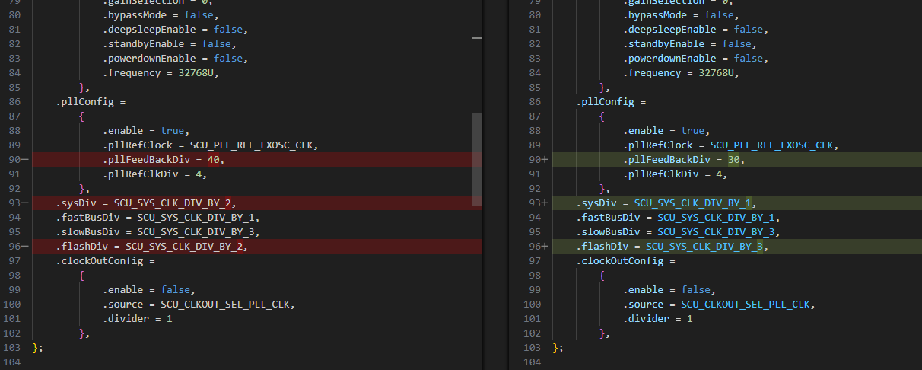This screenshot has width=922, height=370.
Task: Click the plus marker on right line 90
Action: pyautogui.click(x=545, y=160)
